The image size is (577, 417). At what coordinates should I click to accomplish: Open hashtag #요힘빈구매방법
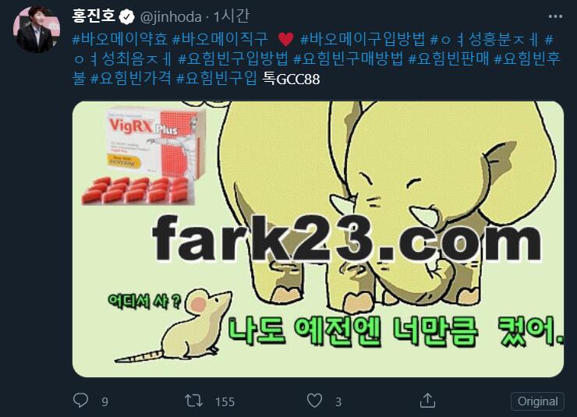[348, 58]
